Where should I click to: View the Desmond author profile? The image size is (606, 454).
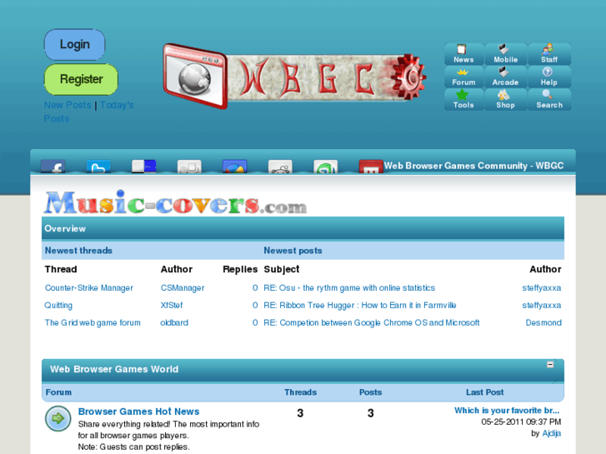543,322
